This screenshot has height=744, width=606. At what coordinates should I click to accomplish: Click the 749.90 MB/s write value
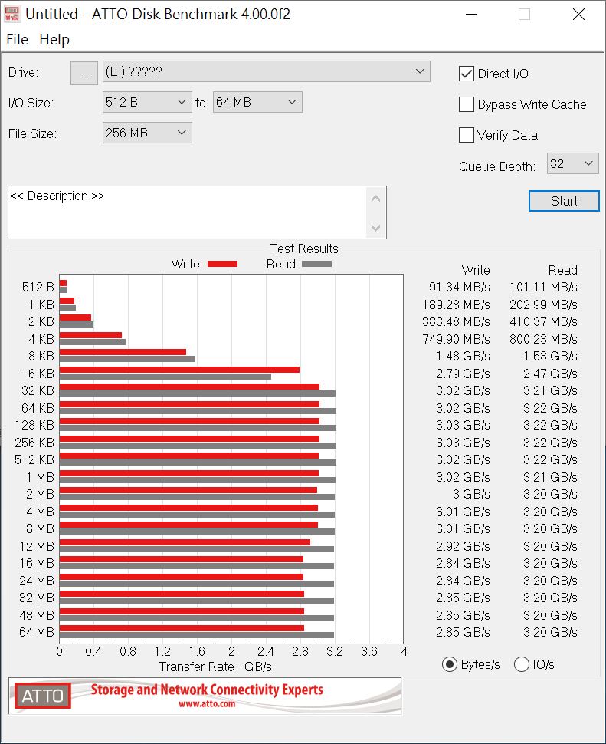click(456, 339)
